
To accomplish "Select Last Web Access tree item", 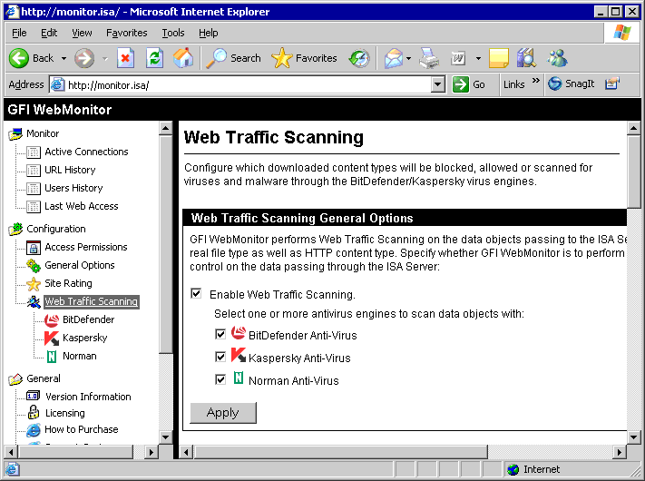I will click(82, 206).
